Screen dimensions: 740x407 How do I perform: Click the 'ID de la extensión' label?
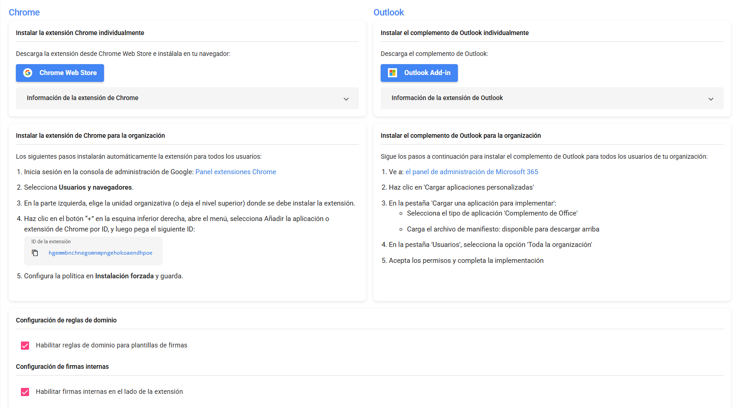[51, 241]
